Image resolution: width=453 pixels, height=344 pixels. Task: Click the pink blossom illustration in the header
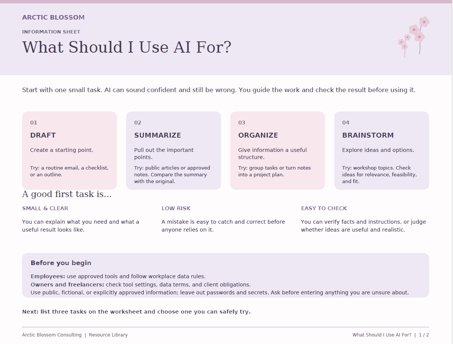413,37
